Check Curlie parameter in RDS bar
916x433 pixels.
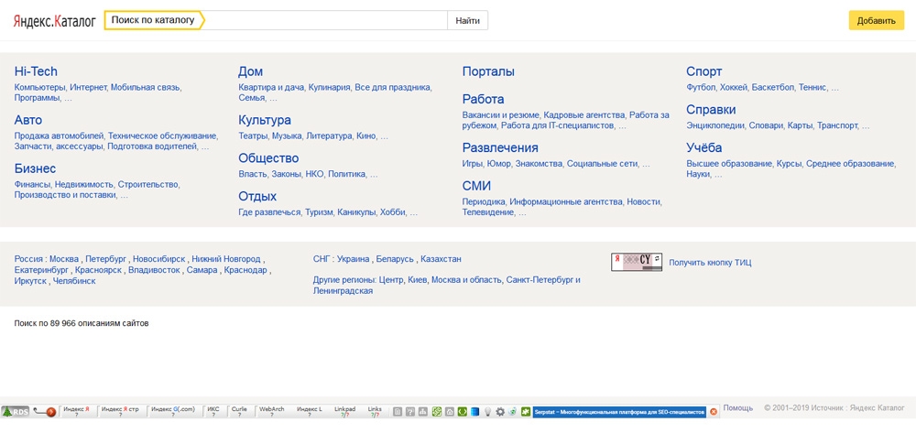(x=239, y=411)
